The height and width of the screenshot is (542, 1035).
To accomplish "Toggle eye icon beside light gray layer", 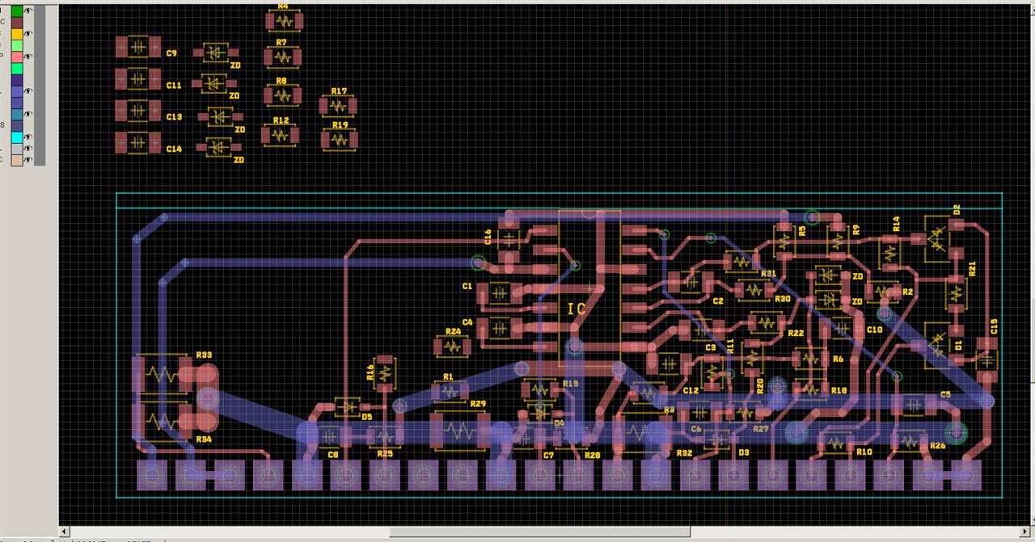I will pos(28,148).
